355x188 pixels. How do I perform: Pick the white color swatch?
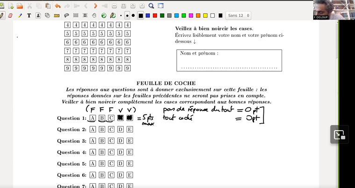(213, 15)
